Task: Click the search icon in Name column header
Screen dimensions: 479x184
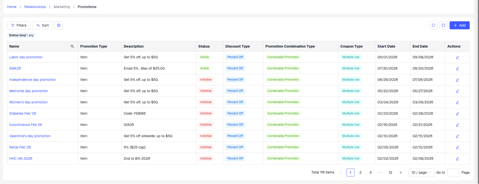Action: (72, 46)
